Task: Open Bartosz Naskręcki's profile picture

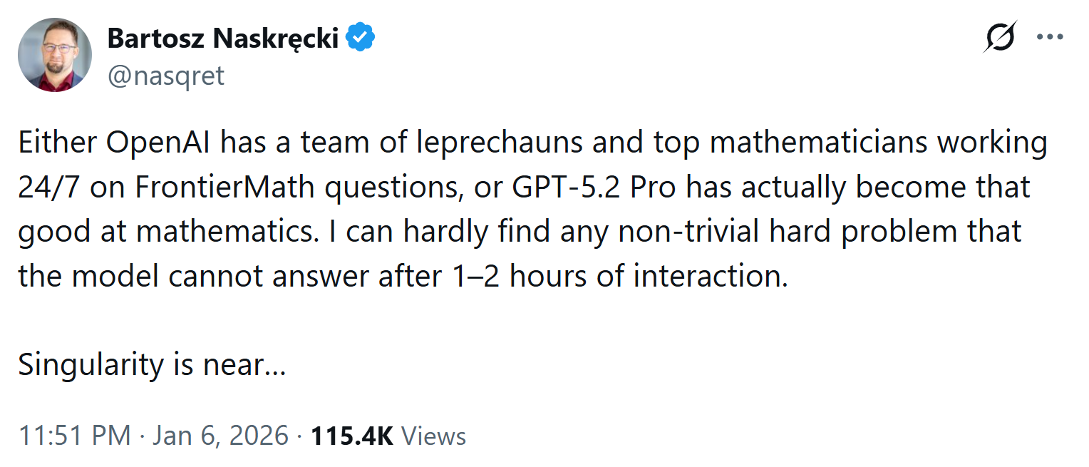Action: pyautogui.click(x=55, y=55)
